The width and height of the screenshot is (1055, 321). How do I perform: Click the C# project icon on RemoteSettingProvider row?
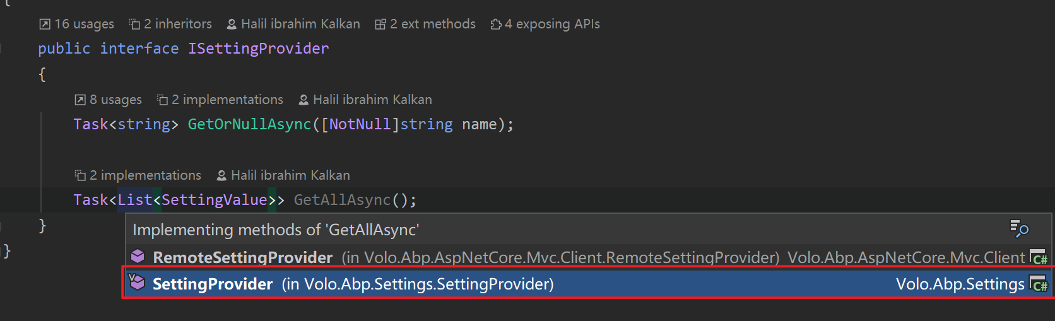pos(1039,257)
